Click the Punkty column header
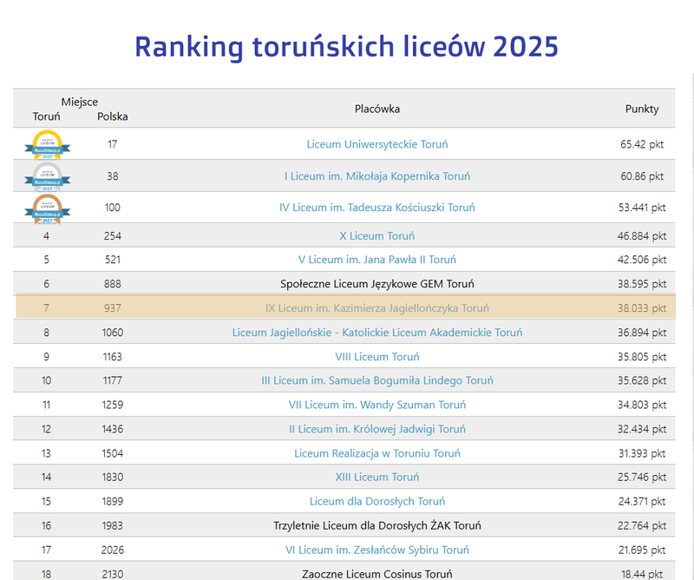The width and height of the screenshot is (694, 580). pyautogui.click(x=642, y=109)
